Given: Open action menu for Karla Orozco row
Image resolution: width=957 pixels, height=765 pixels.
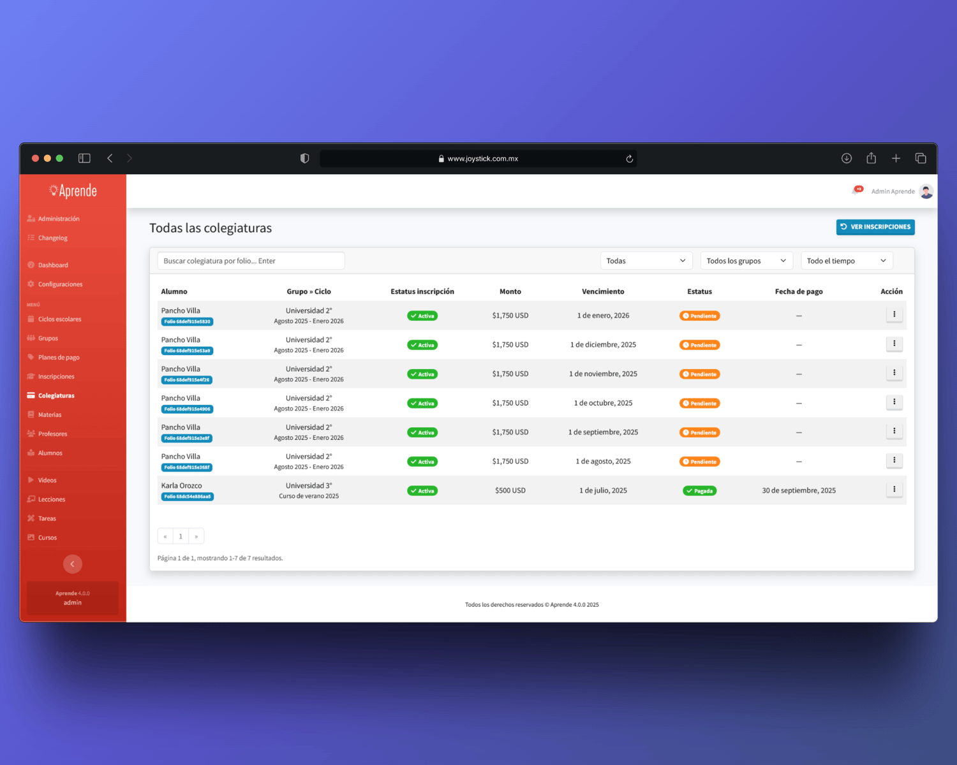Looking at the screenshot, I should pyautogui.click(x=894, y=490).
